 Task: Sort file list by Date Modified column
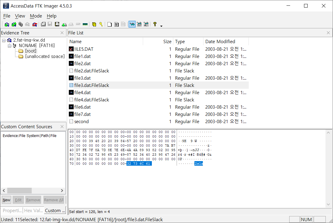tap(226, 42)
